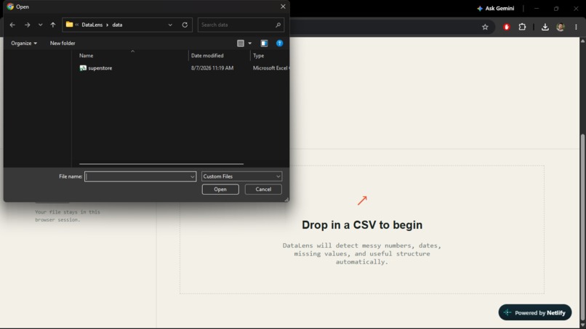Go up one folder level
The height and width of the screenshot is (329, 586).
(52, 25)
